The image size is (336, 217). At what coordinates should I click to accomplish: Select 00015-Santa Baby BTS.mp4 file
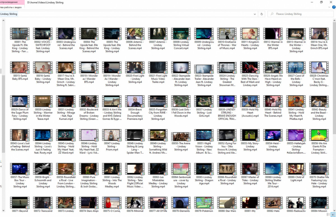coord(20,68)
